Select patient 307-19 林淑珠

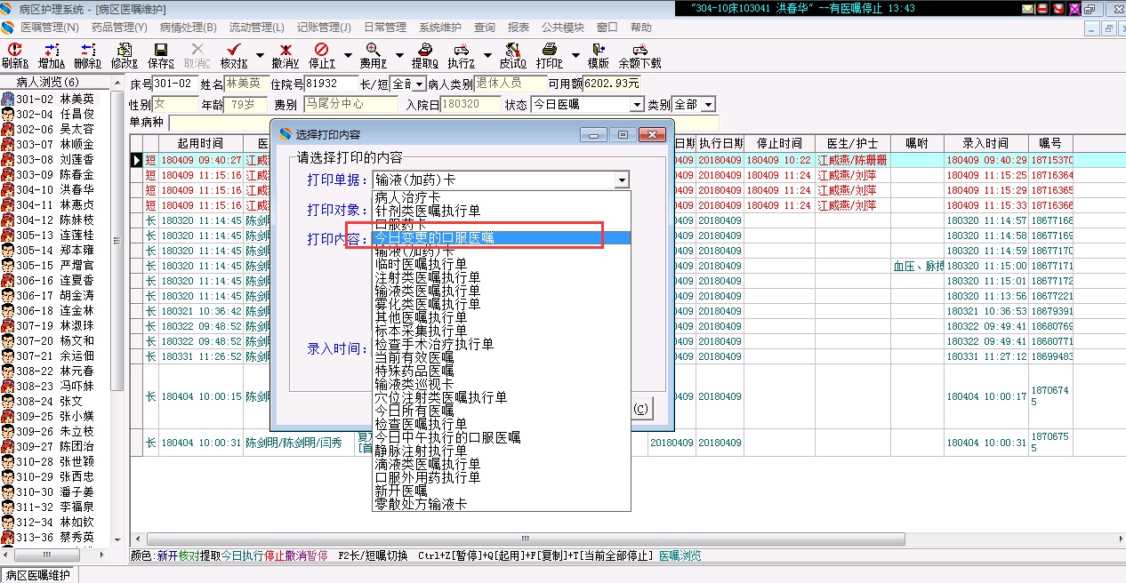54,325
